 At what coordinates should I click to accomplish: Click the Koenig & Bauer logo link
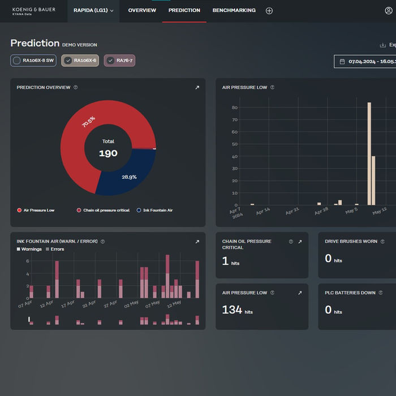point(34,11)
